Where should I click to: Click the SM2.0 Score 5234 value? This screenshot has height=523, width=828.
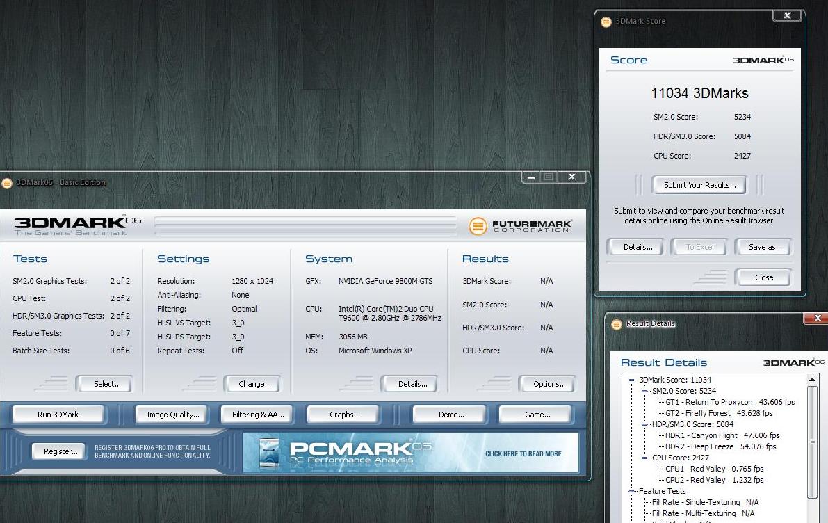(742, 117)
